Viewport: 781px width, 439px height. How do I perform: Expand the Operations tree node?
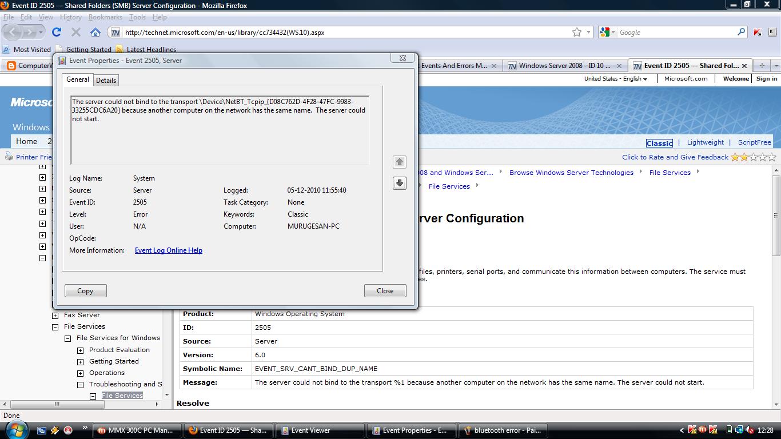pyautogui.click(x=81, y=373)
